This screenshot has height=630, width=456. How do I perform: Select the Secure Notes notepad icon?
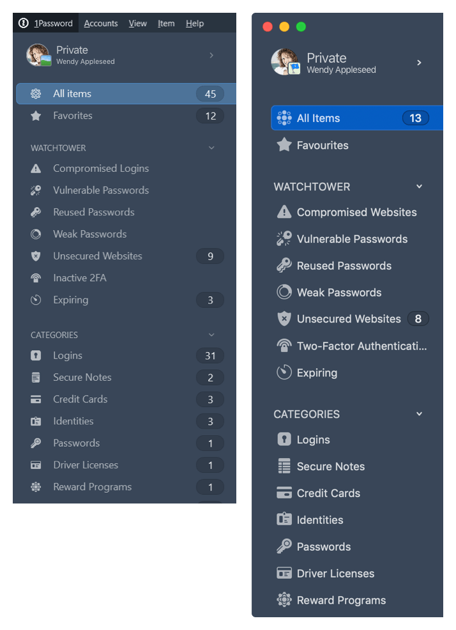point(36,377)
